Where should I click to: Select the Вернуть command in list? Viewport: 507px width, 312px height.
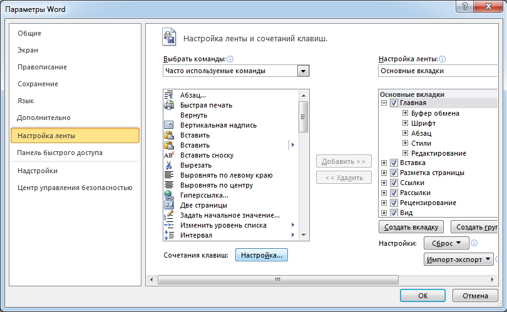coord(231,115)
